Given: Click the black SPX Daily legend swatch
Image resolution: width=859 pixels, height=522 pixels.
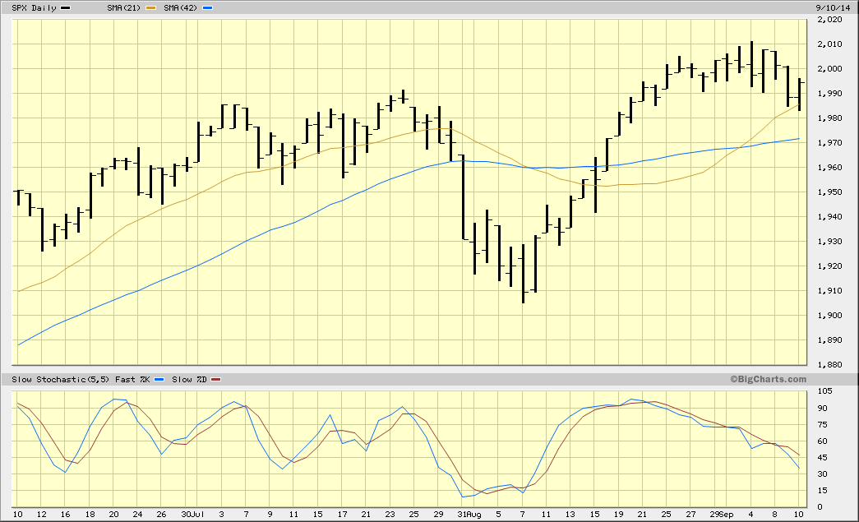Looking at the screenshot, I should click(65, 8).
